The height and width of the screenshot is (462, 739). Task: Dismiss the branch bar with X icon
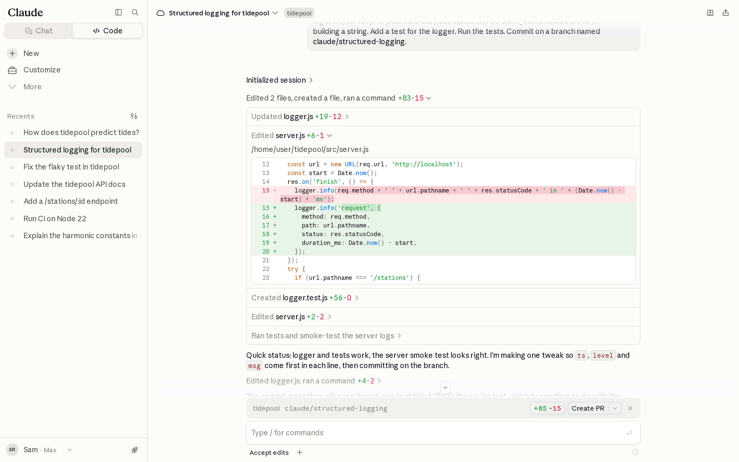630,408
